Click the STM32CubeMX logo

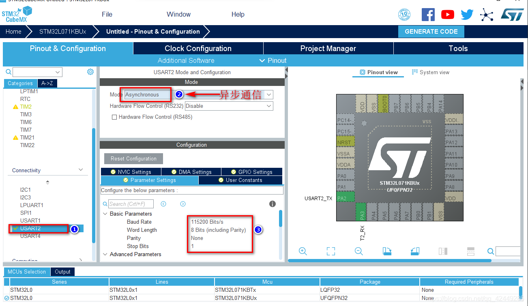click(x=17, y=15)
